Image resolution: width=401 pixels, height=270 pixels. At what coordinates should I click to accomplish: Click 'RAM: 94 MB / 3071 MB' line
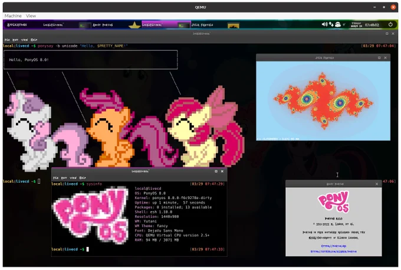tap(157, 240)
